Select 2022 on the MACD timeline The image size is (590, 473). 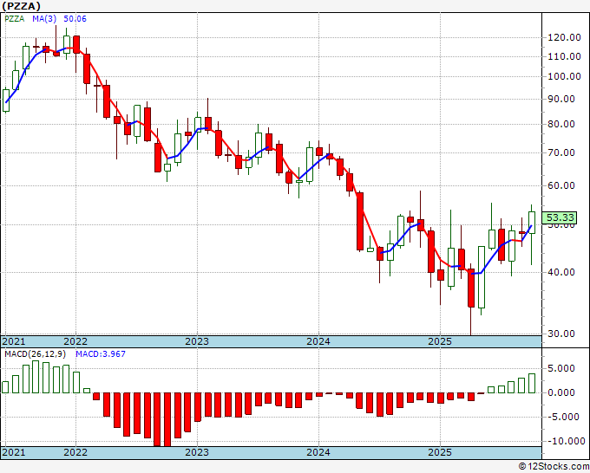(75, 452)
